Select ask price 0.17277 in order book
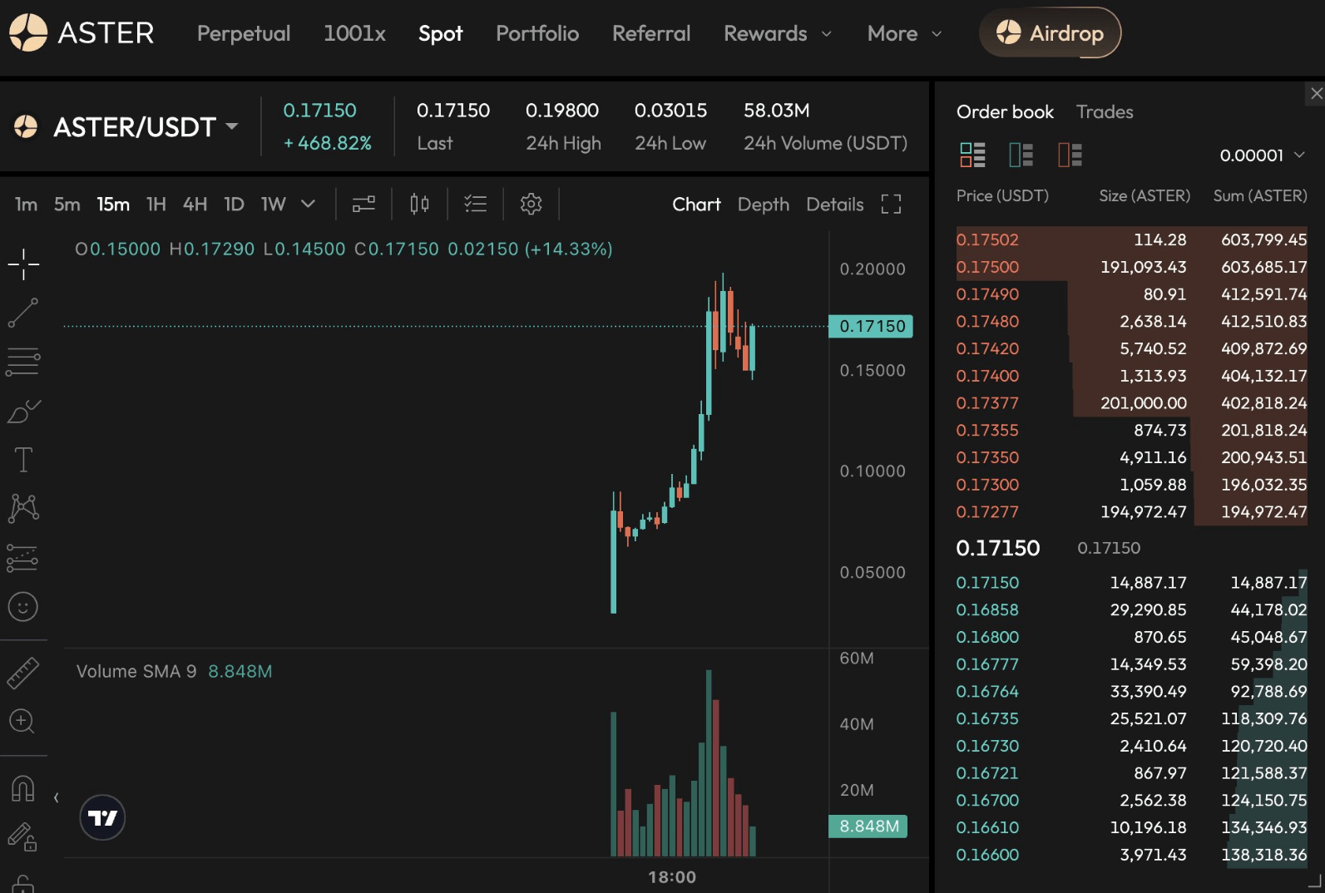The height and width of the screenshot is (893, 1325). (x=987, y=512)
